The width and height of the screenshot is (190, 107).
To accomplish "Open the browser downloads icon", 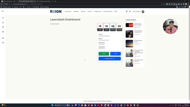I will pyautogui.click(x=181, y=4).
